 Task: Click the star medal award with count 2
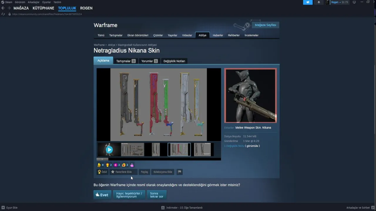pyautogui.click(x=108, y=165)
